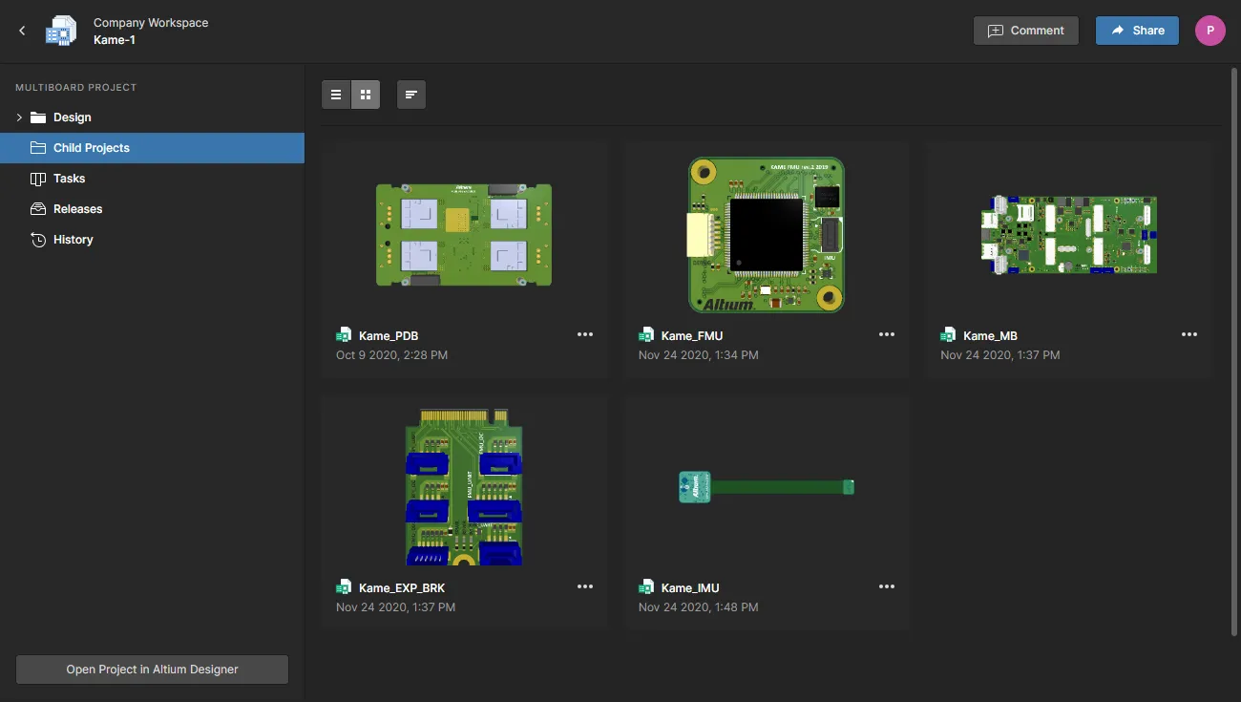Click the Kame_EXP_BRK project name

point(402,588)
